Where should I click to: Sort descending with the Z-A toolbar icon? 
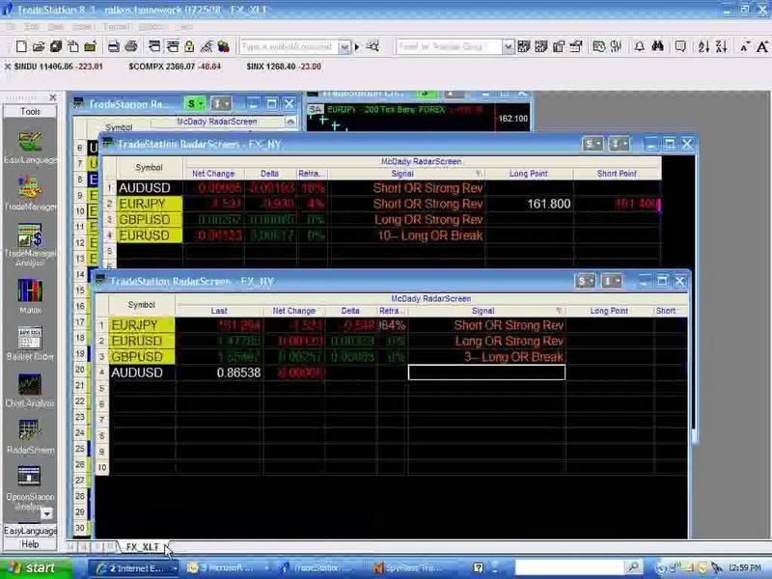[721, 46]
